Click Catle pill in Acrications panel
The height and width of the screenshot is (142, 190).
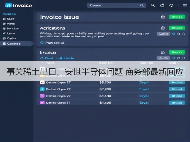[163, 34]
